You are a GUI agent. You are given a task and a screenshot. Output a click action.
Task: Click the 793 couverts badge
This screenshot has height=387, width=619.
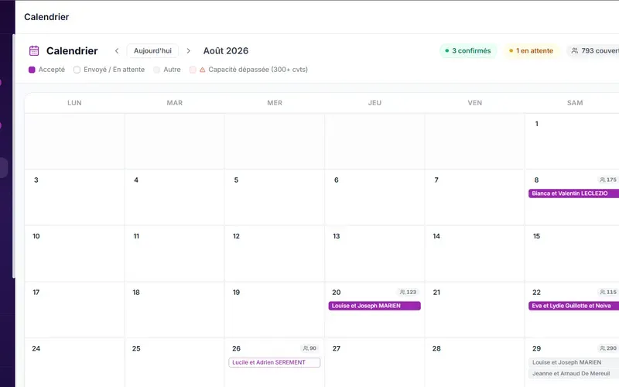[593, 50]
